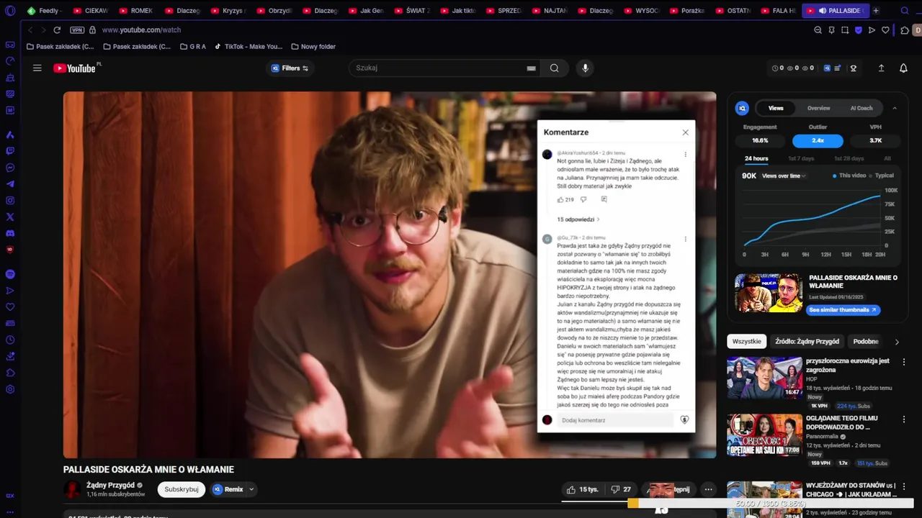This screenshot has width=922, height=518.
Task: Click See similar thumbnails link
Action: coord(842,310)
